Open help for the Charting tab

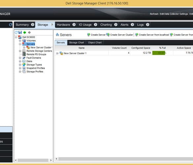click(x=116, y=25)
